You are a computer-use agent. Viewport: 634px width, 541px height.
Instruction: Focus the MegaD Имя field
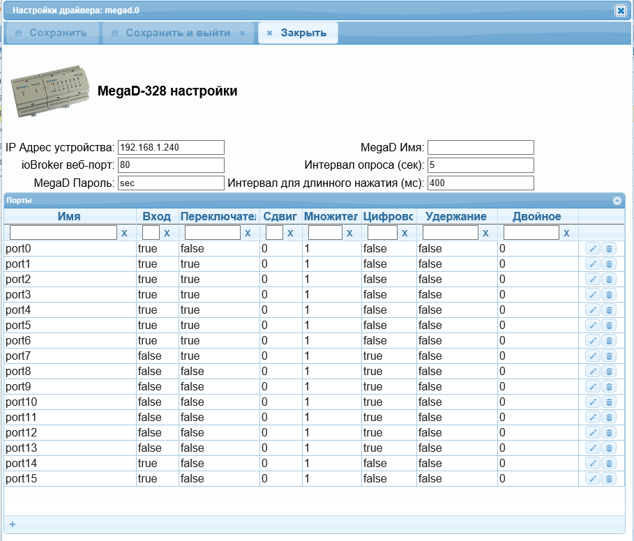pyautogui.click(x=481, y=148)
